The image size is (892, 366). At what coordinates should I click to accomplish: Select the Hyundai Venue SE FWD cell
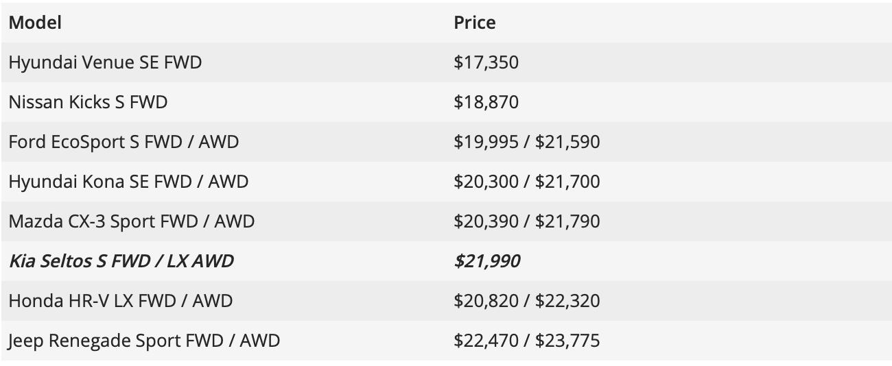tap(105, 62)
